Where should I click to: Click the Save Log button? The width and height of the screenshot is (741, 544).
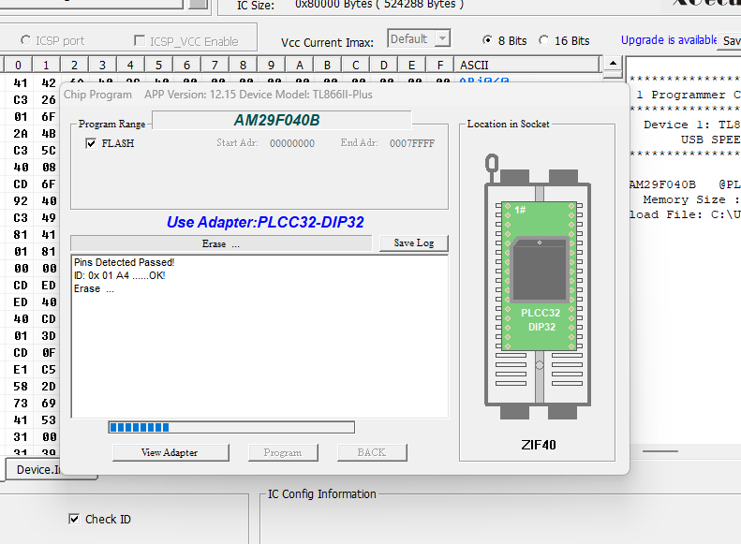(x=413, y=243)
